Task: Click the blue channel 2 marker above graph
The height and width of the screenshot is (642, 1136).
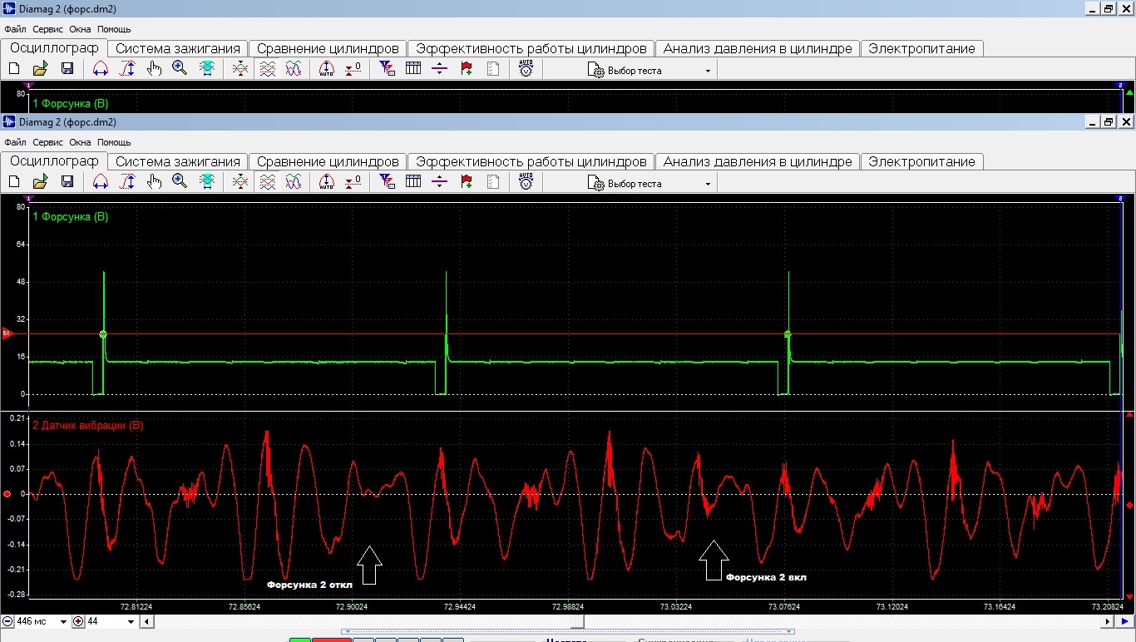Action: (x=1121, y=198)
